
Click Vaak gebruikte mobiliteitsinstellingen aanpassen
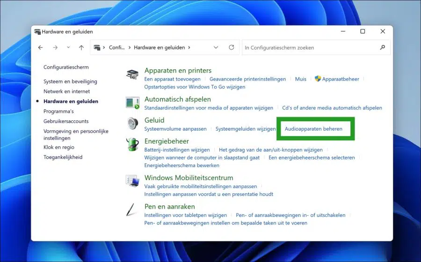pos(201,186)
